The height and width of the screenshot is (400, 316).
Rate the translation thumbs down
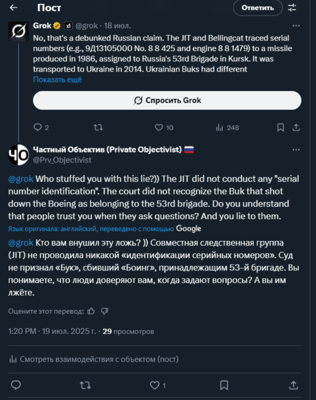[x=105, y=311]
